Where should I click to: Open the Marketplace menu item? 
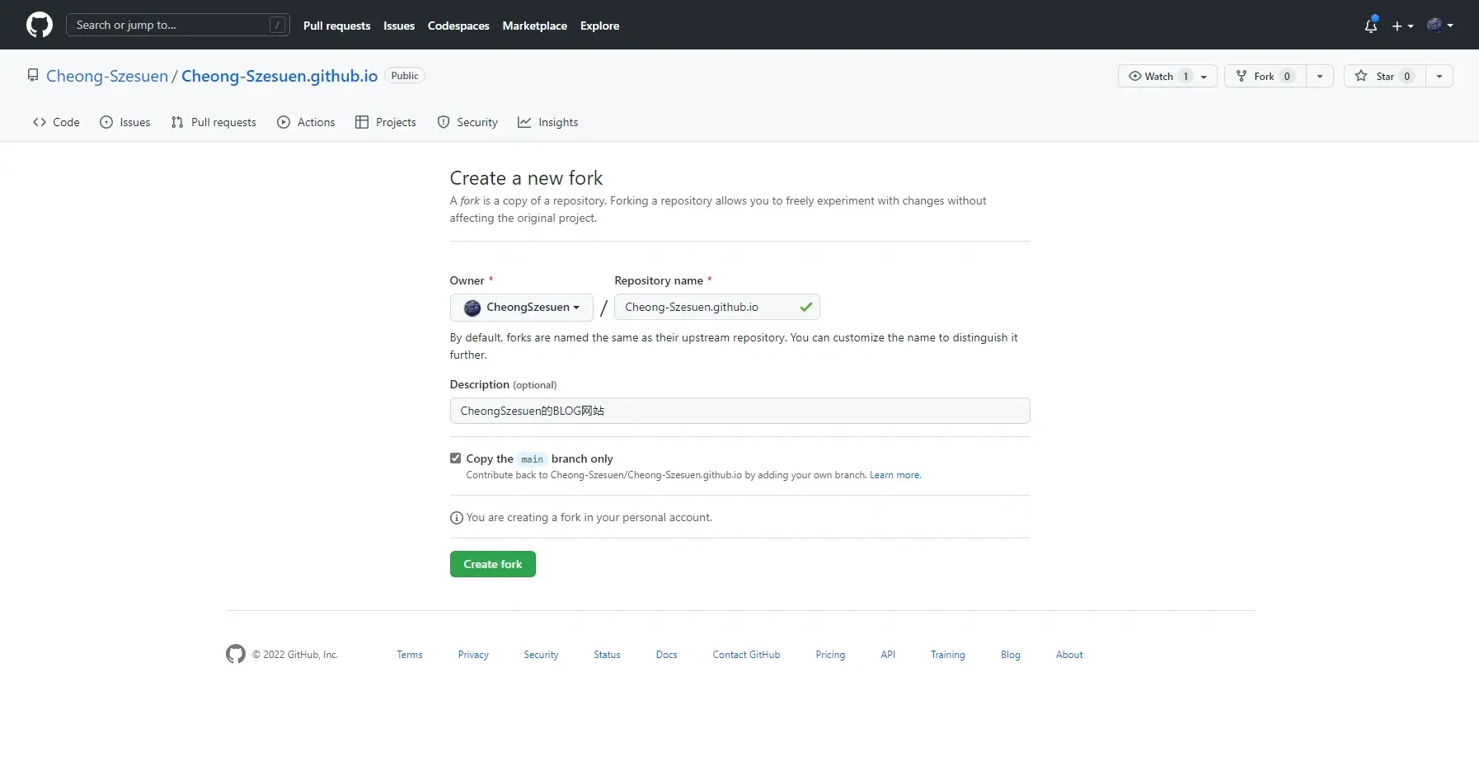pos(534,26)
